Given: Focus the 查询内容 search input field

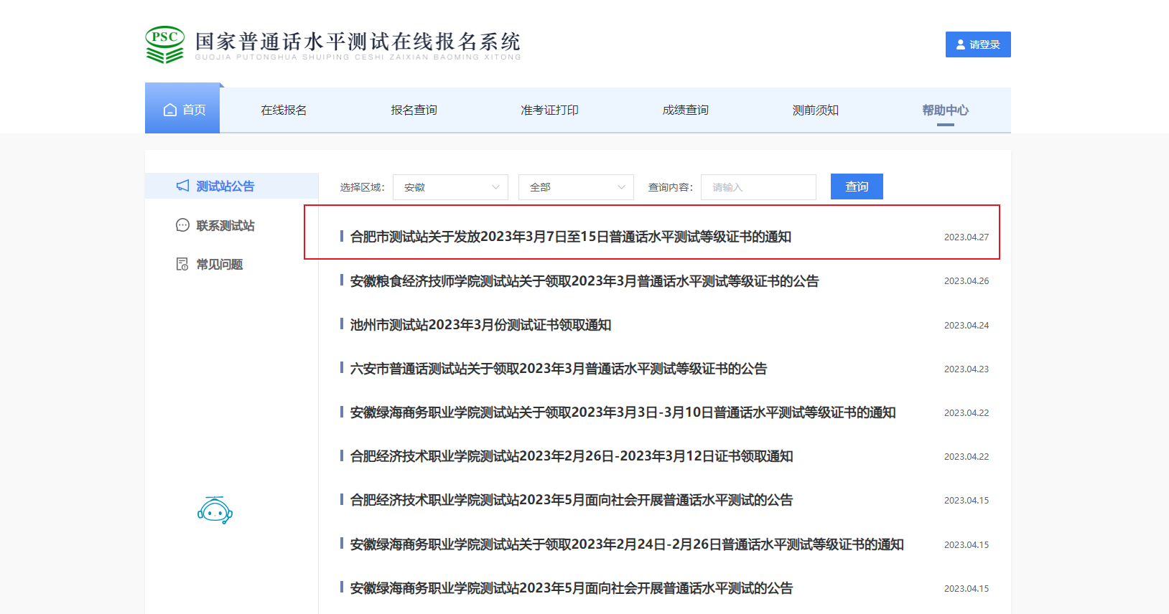Looking at the screenshot, I should click(x=758, y=187).
